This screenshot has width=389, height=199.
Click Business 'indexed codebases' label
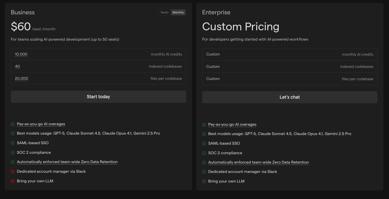click(165, 66)
